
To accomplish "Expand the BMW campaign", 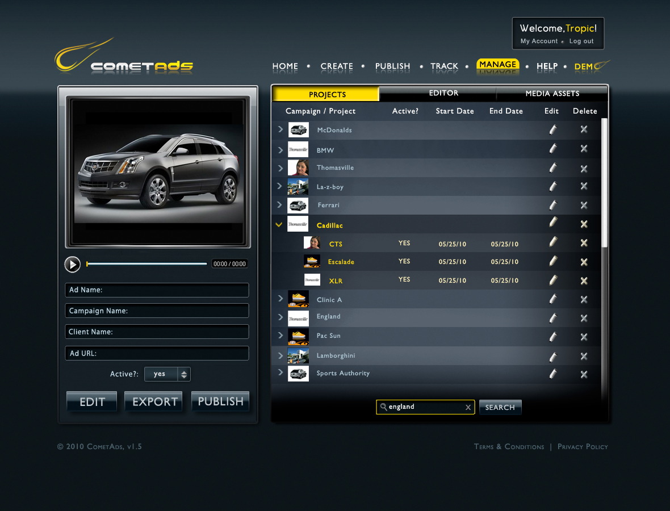I will (280, 150).
